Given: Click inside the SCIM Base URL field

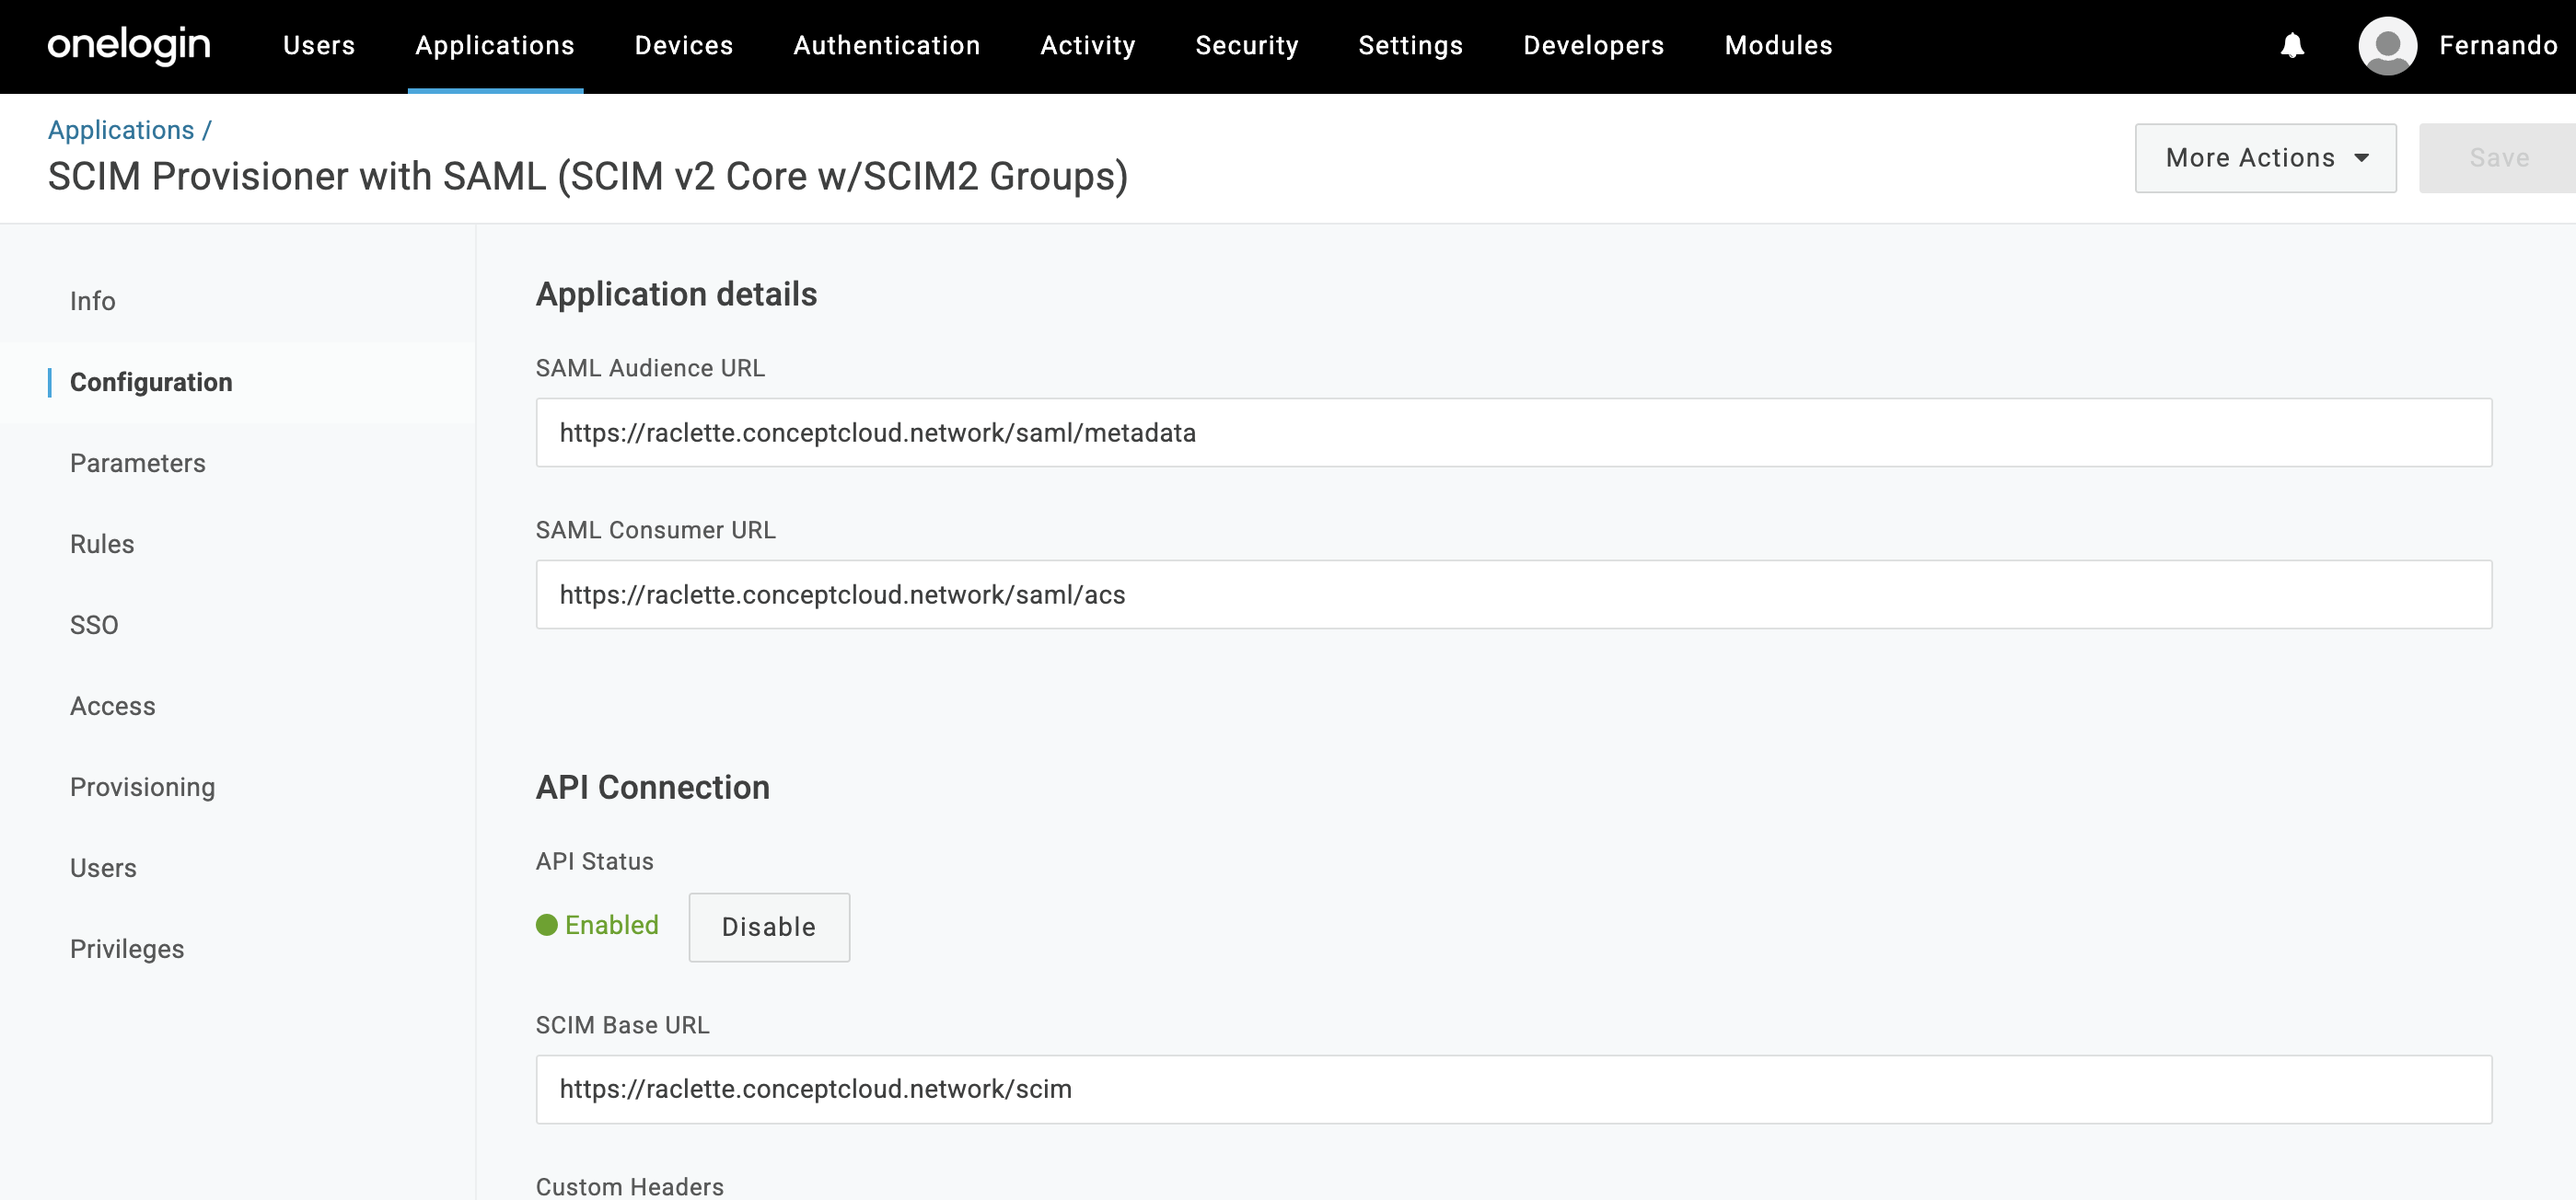Looking at the screenshot, I should click(x=1000, y=1089).
